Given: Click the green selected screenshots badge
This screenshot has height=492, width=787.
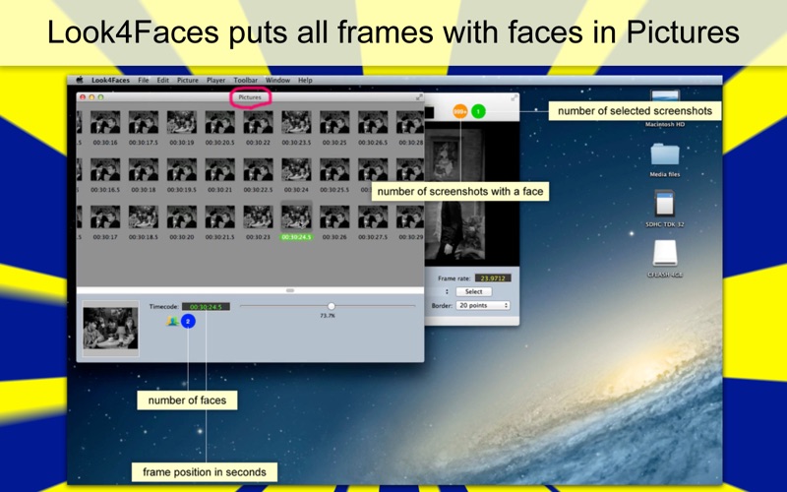Looking at the screenshot, I should [478, 111].
